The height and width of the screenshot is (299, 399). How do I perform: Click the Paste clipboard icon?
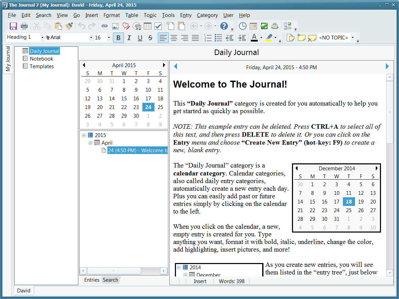(58, 26)
